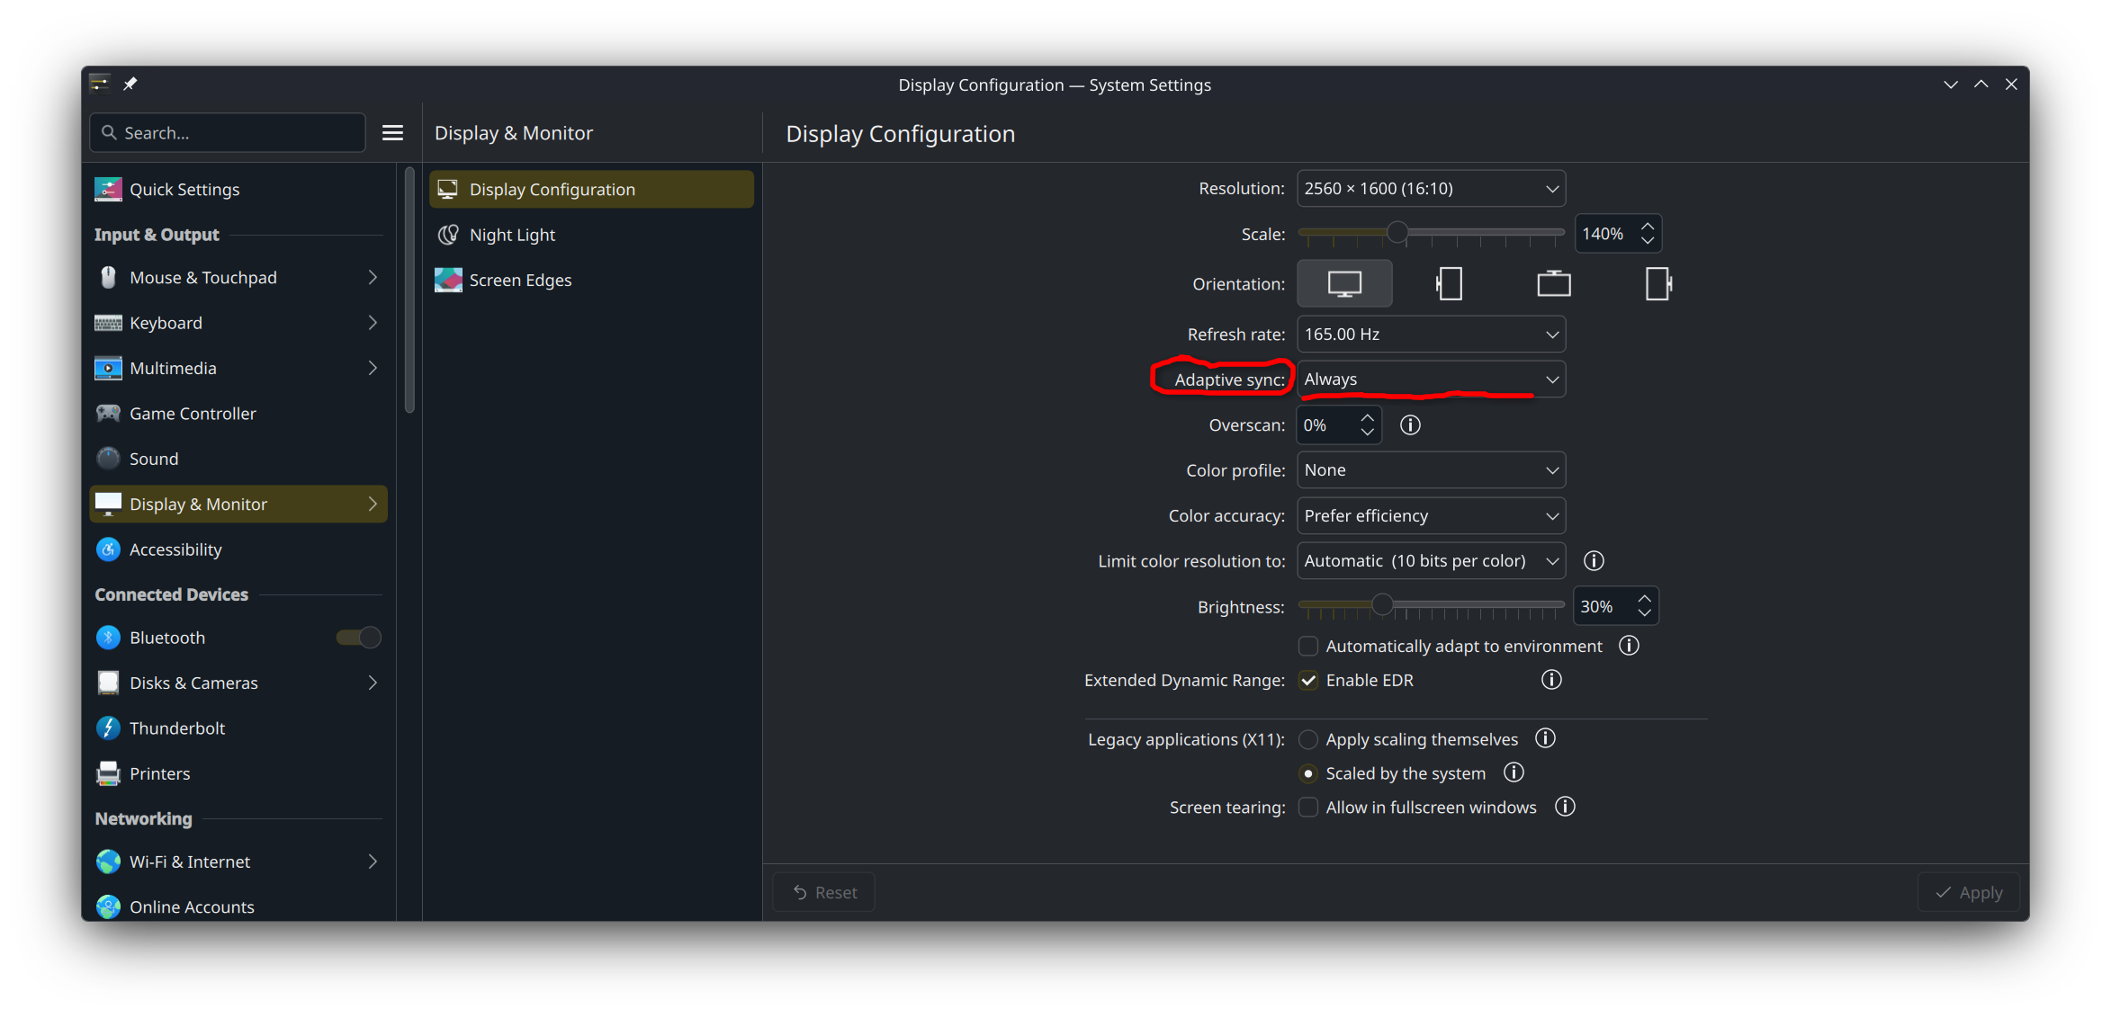Select the 90° clockwise rotated orientation icon
Viewport: 2111px width, 1018px height.
[1449, 284]
